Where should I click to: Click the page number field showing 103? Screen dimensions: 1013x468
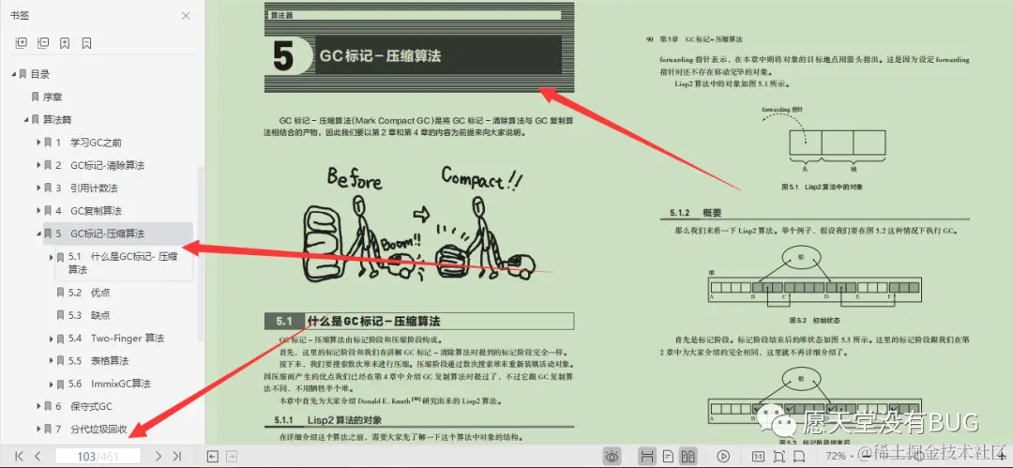tap(98, 457)
